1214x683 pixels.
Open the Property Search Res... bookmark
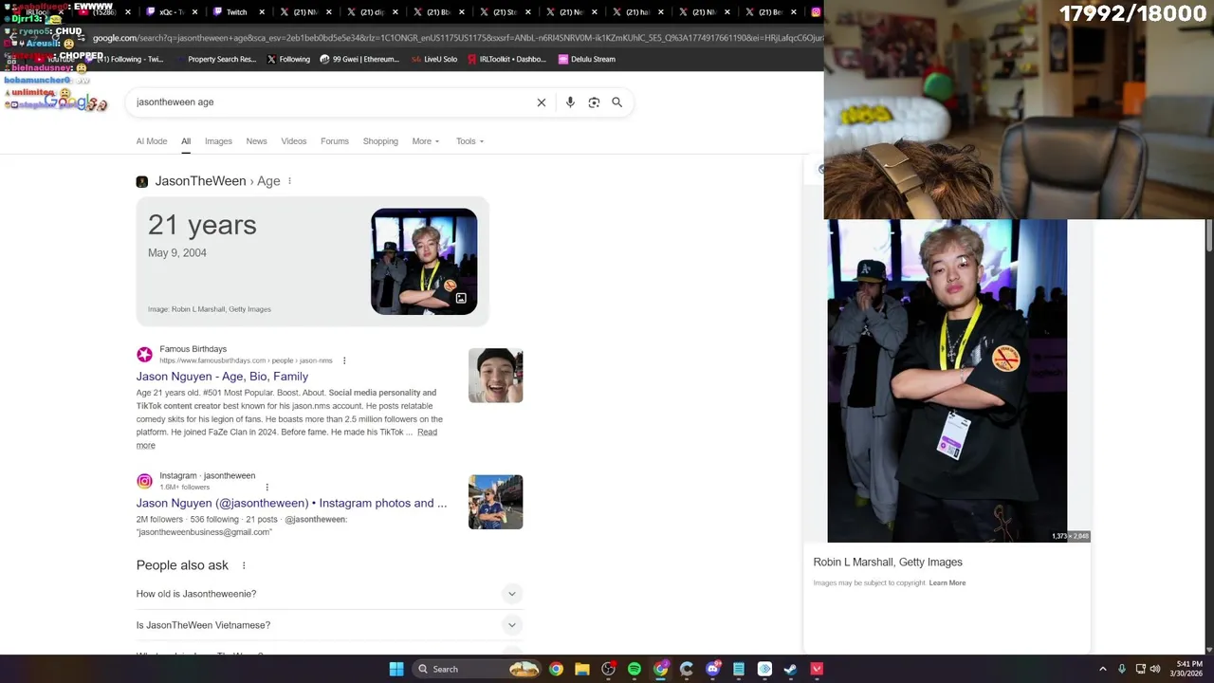[x=214, y=59]
